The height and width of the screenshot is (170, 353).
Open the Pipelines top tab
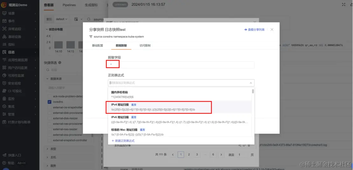(69, 5)
